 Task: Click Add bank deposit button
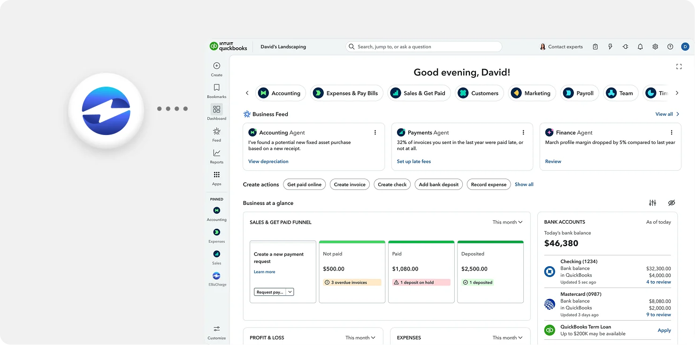(439, 184)
